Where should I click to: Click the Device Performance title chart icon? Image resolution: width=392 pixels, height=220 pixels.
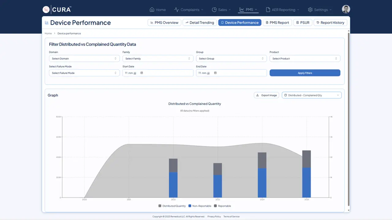(x=47, y=23)
